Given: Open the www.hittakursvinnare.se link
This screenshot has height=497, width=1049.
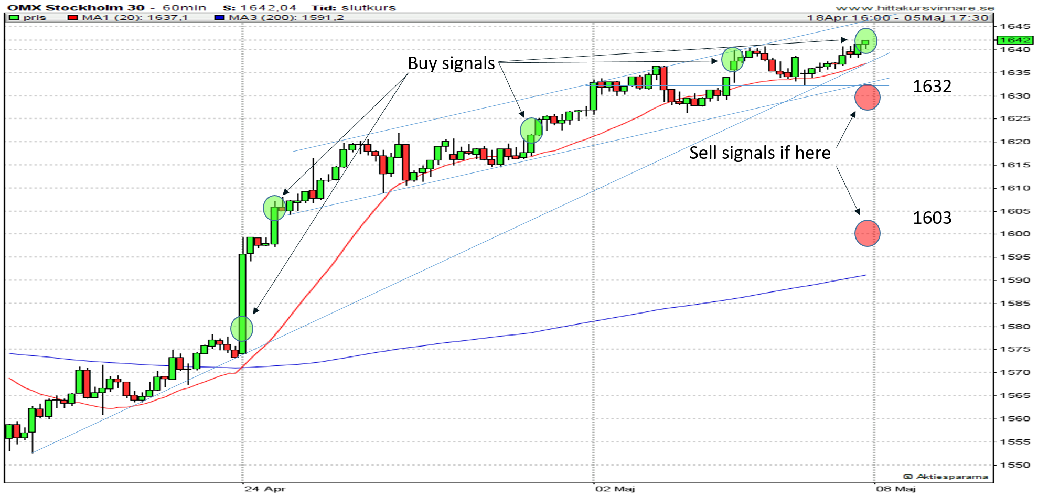Looking at the screenshot, I should 915,8.
